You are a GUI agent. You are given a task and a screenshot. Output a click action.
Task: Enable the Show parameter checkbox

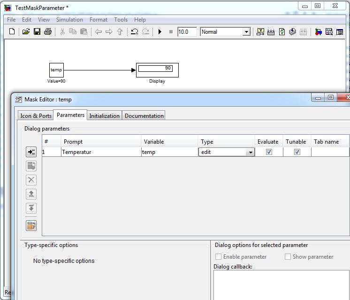[288, 257]
